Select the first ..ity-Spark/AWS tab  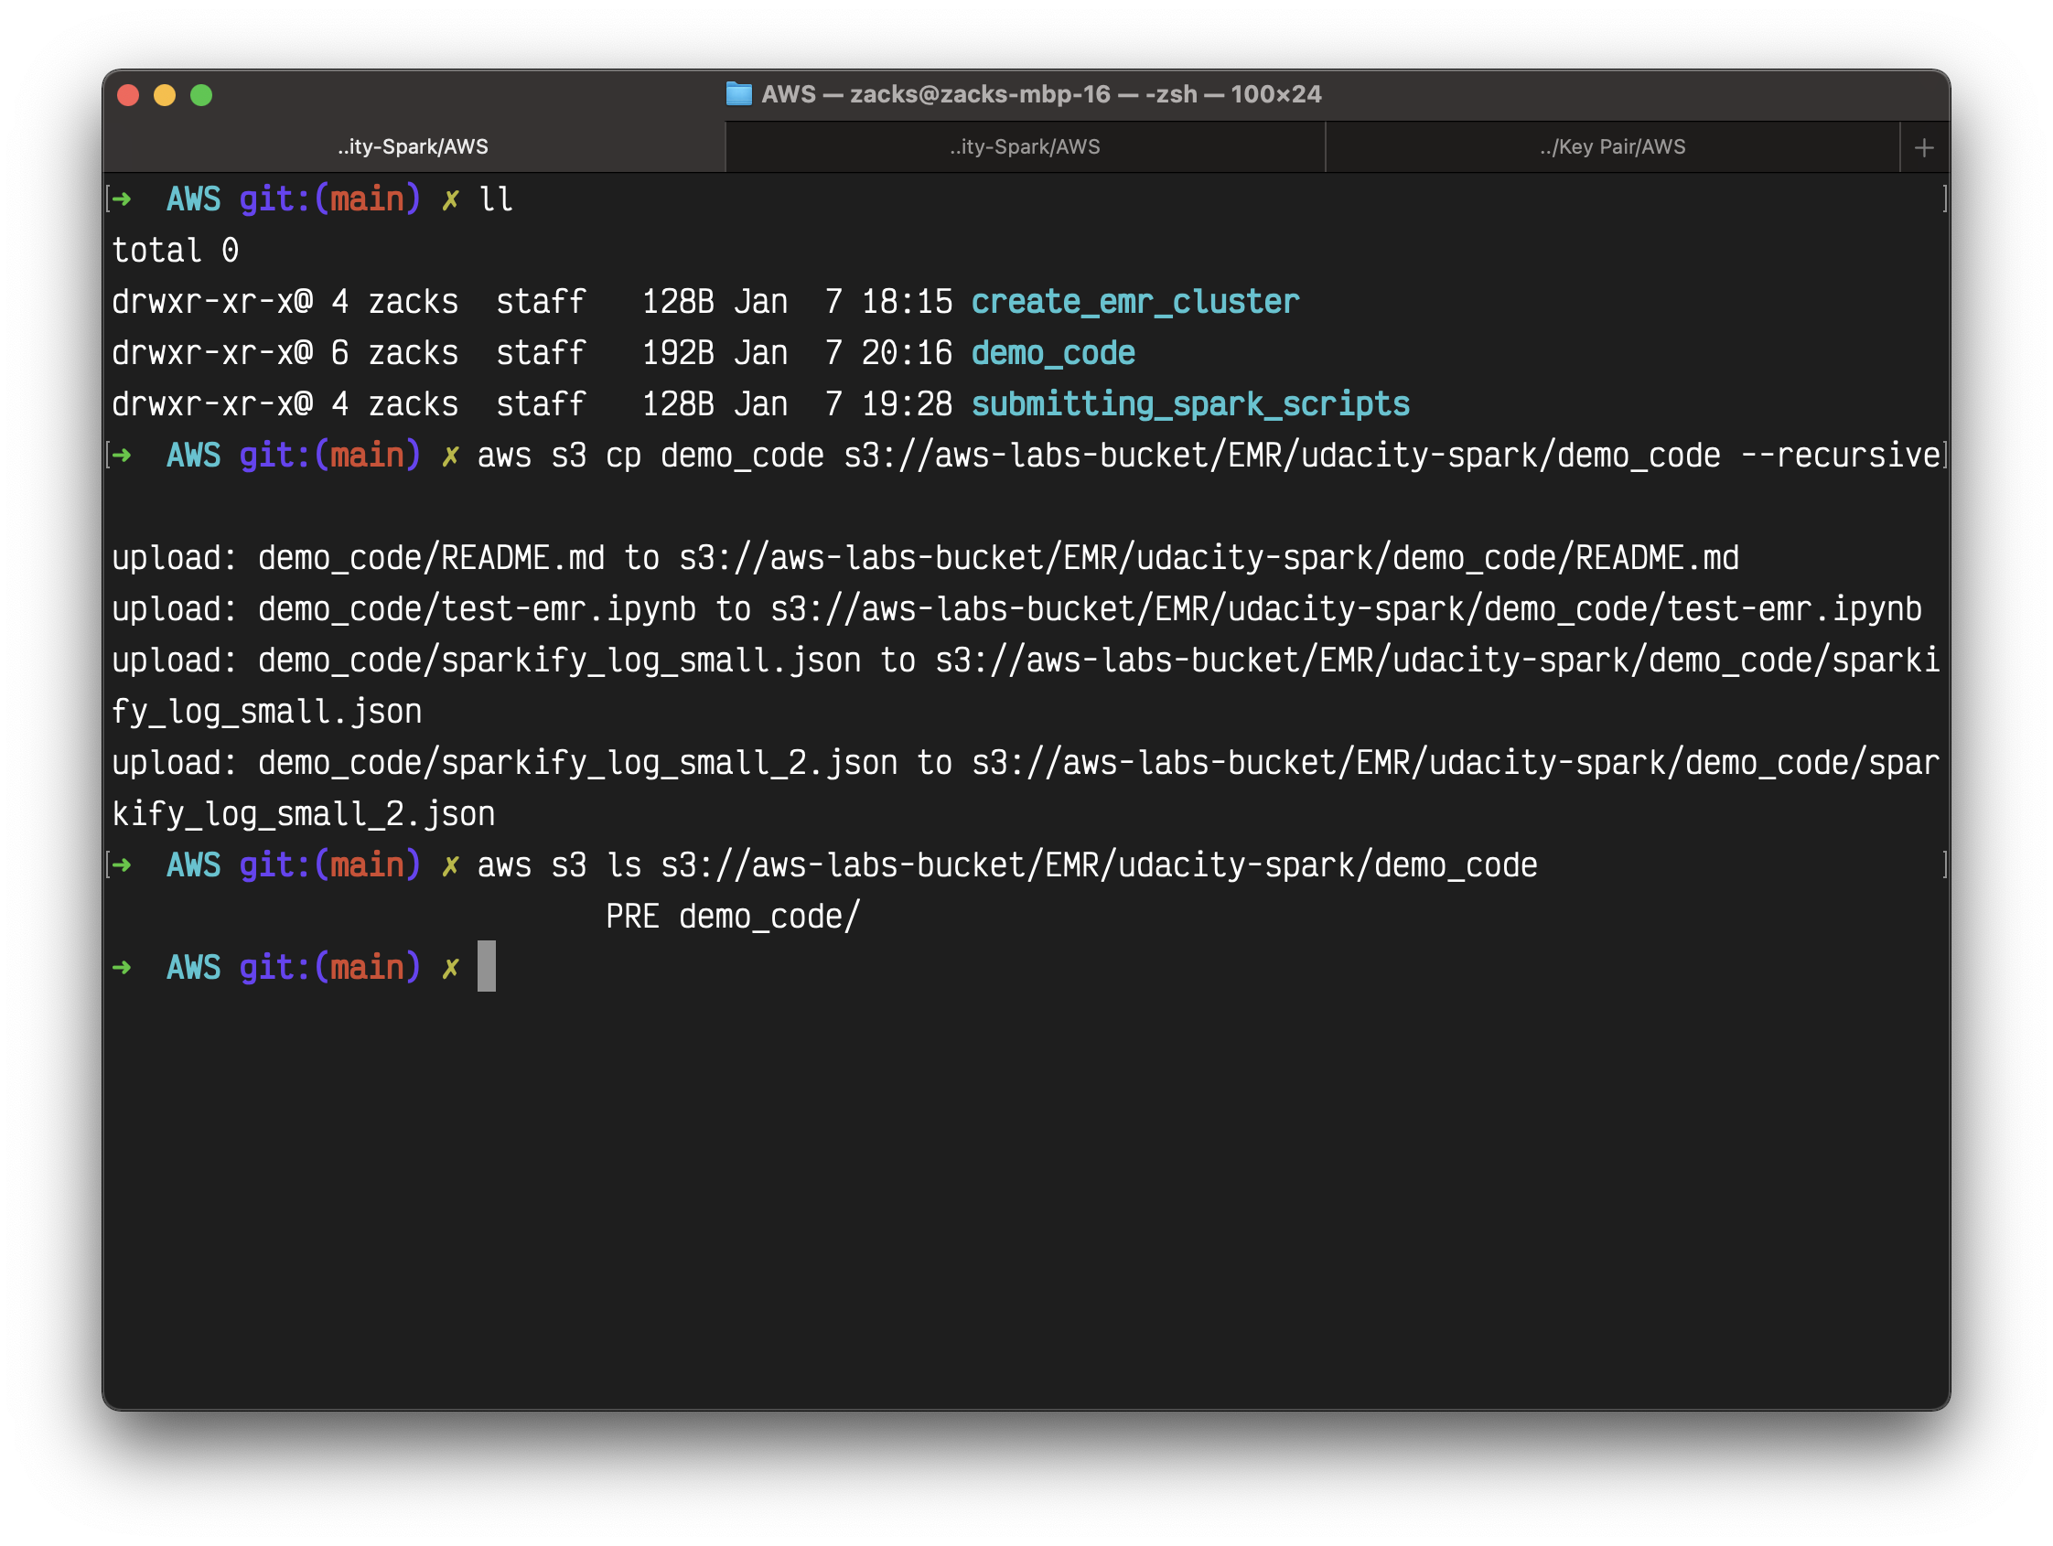click(x=413, y=147)
